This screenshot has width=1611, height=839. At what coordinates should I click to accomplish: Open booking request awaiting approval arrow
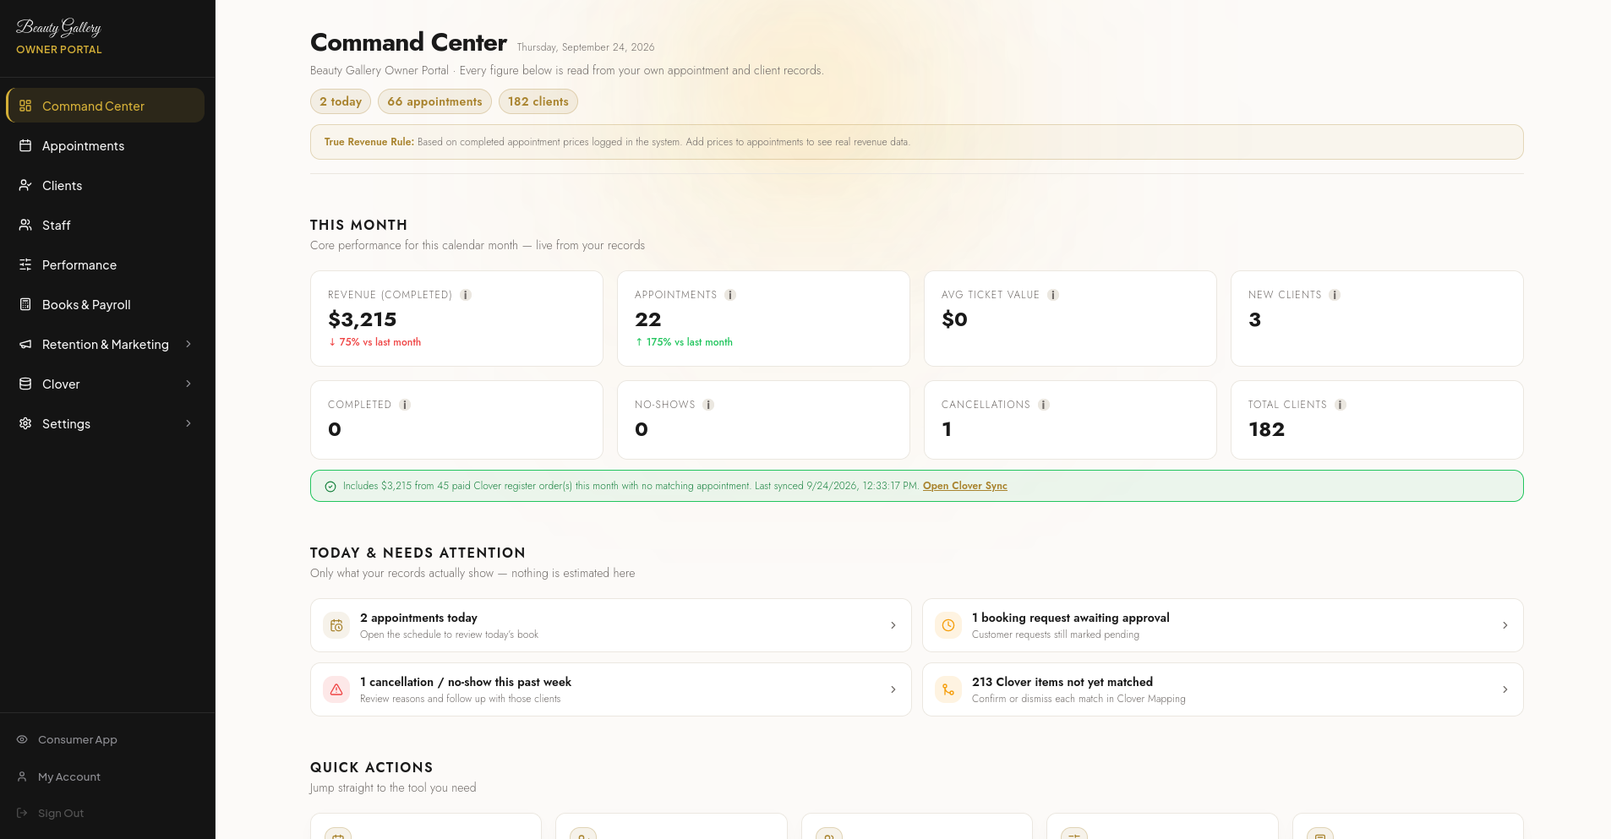point(1505,625)
